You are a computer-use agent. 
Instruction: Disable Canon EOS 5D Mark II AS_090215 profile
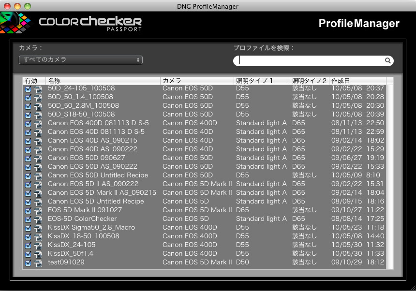pos(28,193)
